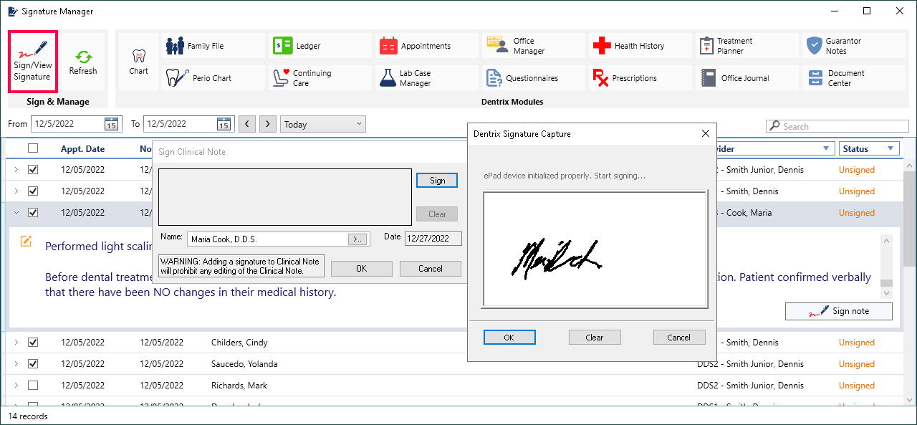This screenshot has height=425, width=917.
Task: Open the Chart module
Action: click(138, 61)
